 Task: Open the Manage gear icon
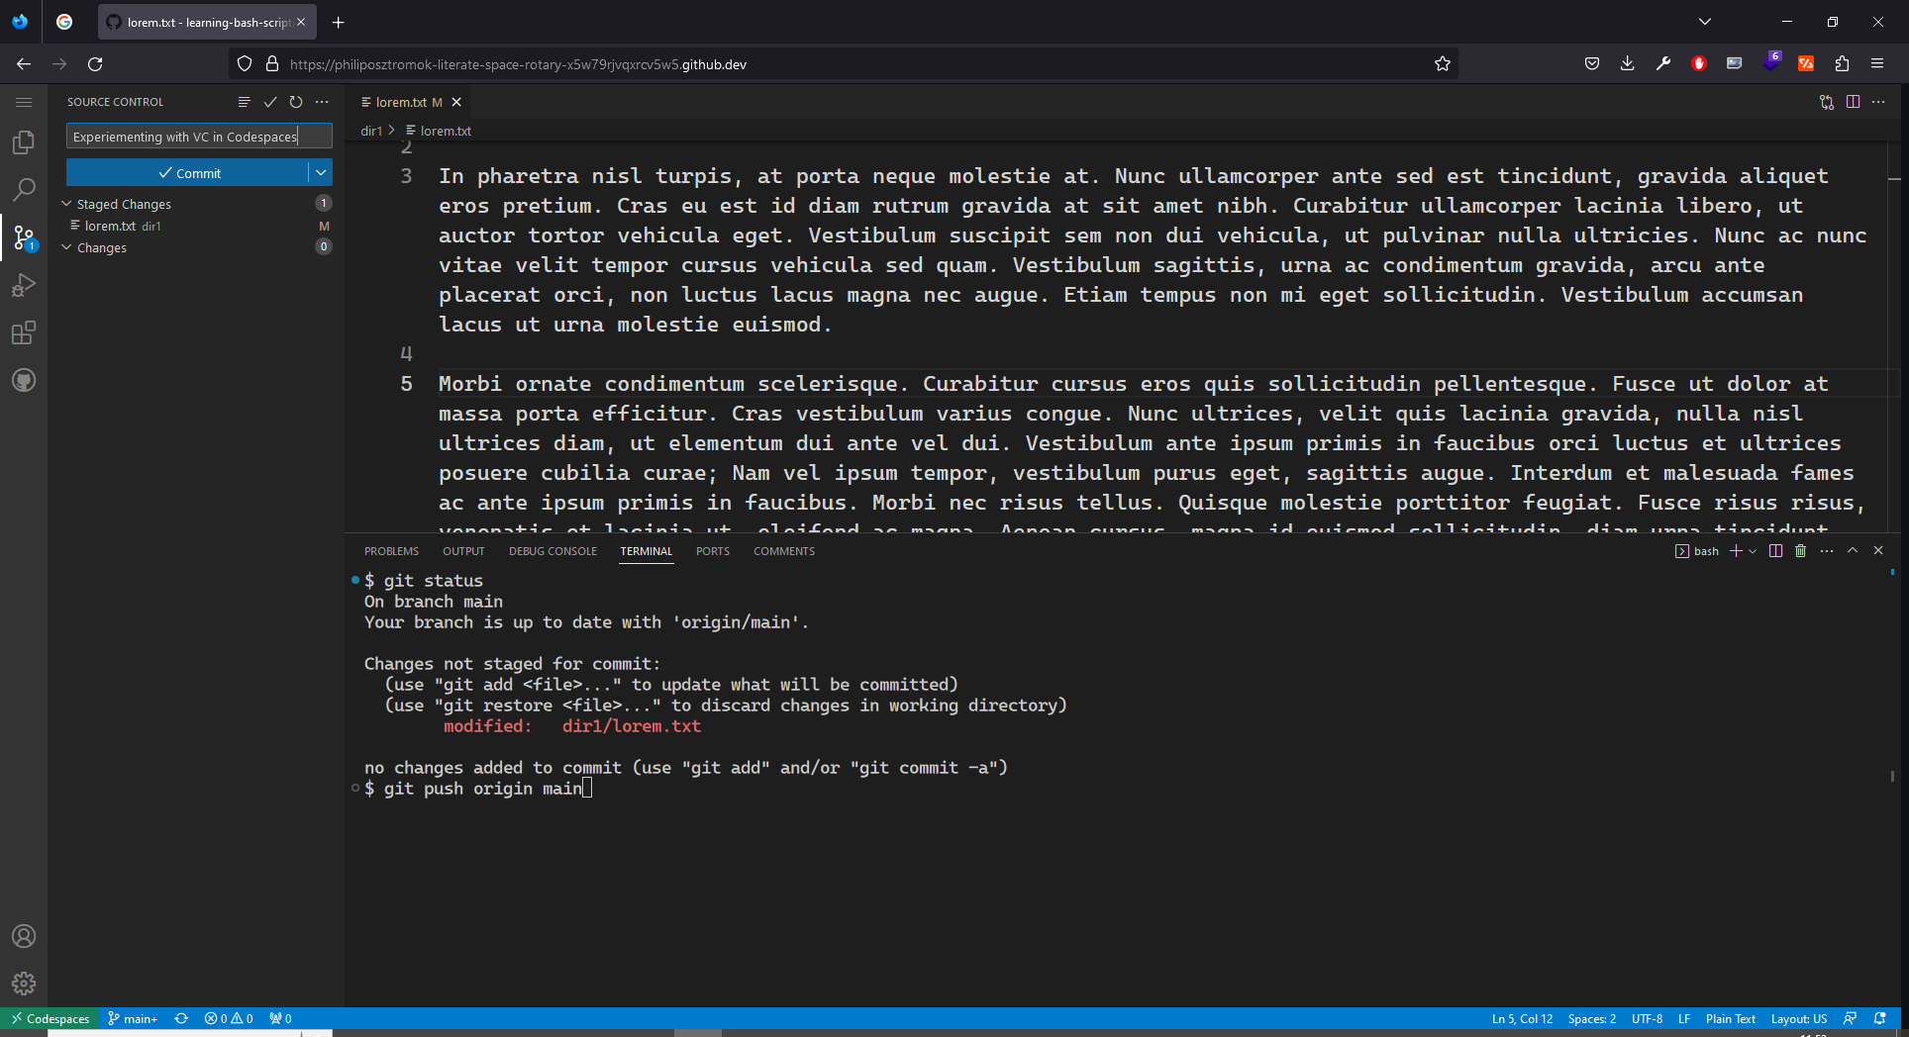point(24,984)
